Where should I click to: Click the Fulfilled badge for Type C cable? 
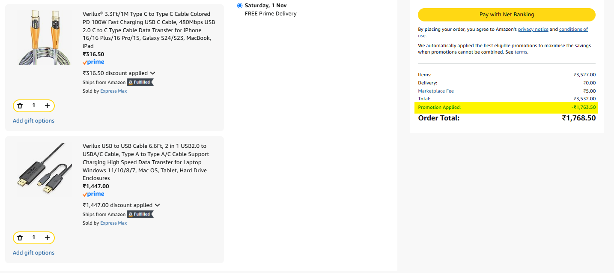point(140,82)
